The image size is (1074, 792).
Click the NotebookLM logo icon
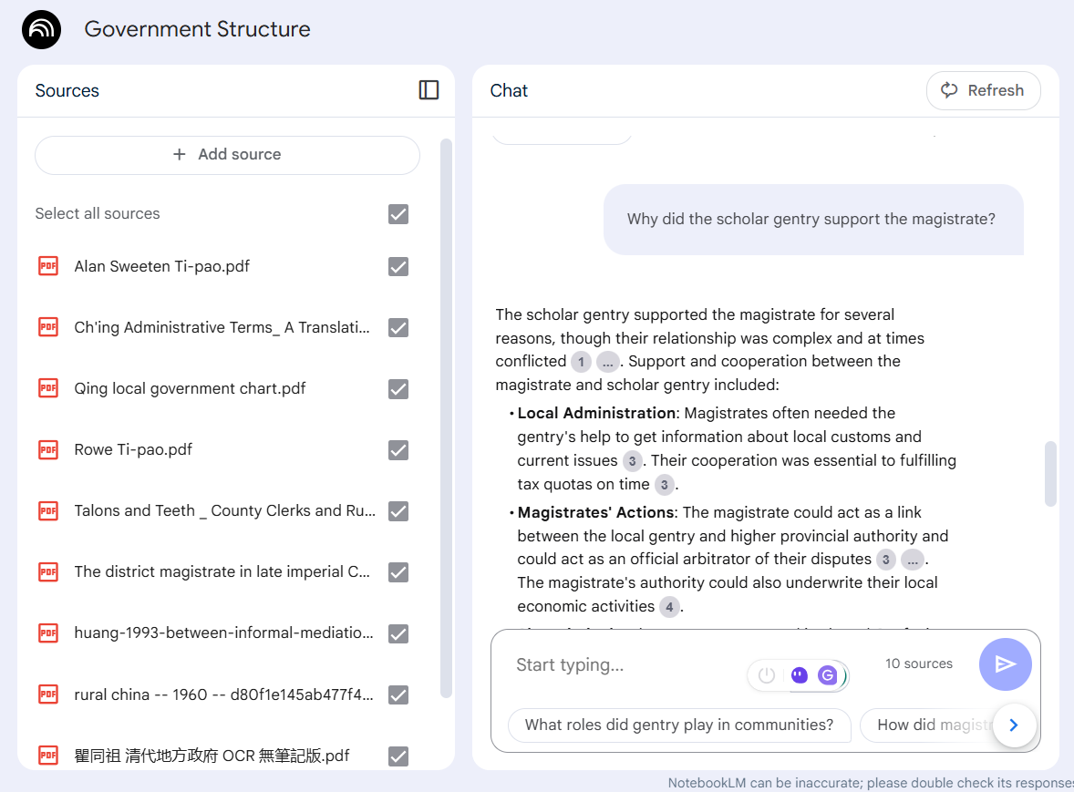[41, 29]
